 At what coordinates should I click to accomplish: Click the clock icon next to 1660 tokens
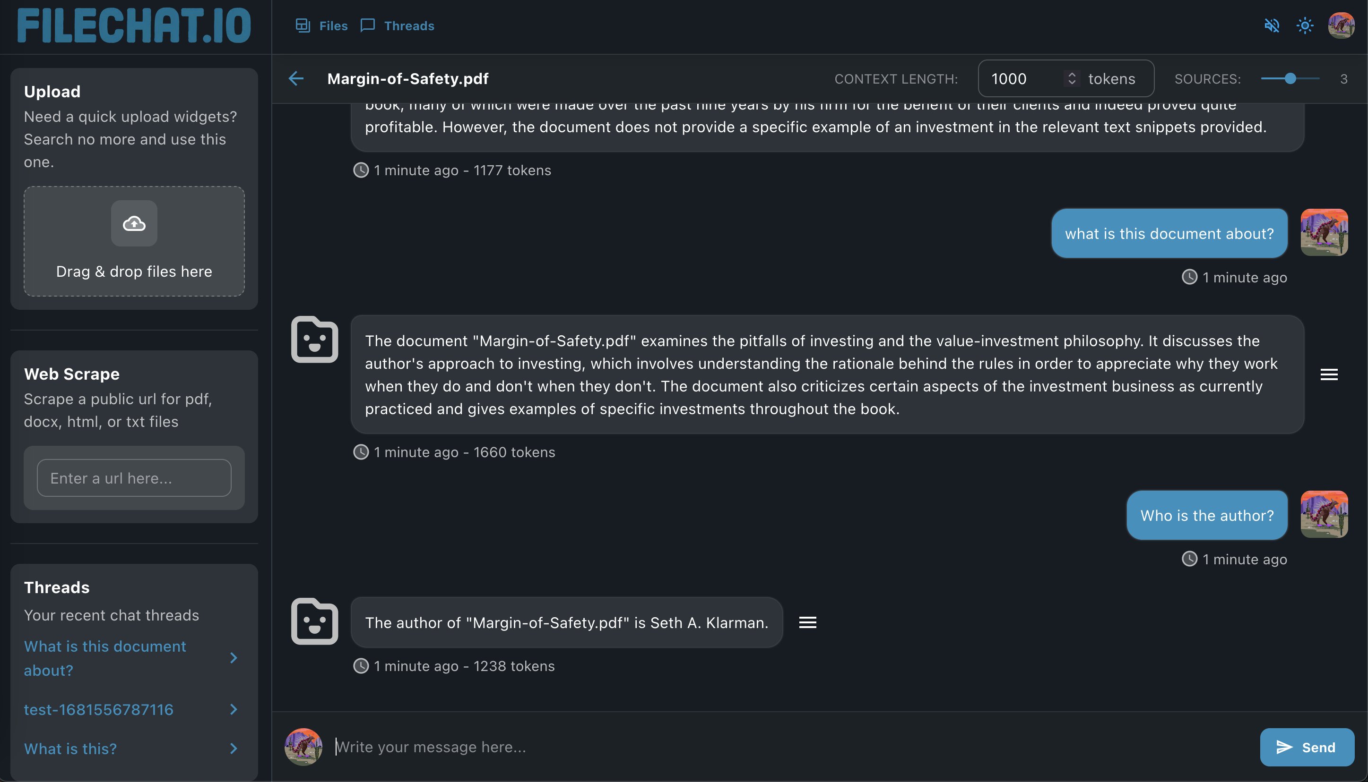pyautogui.click(x=361, y=452)
